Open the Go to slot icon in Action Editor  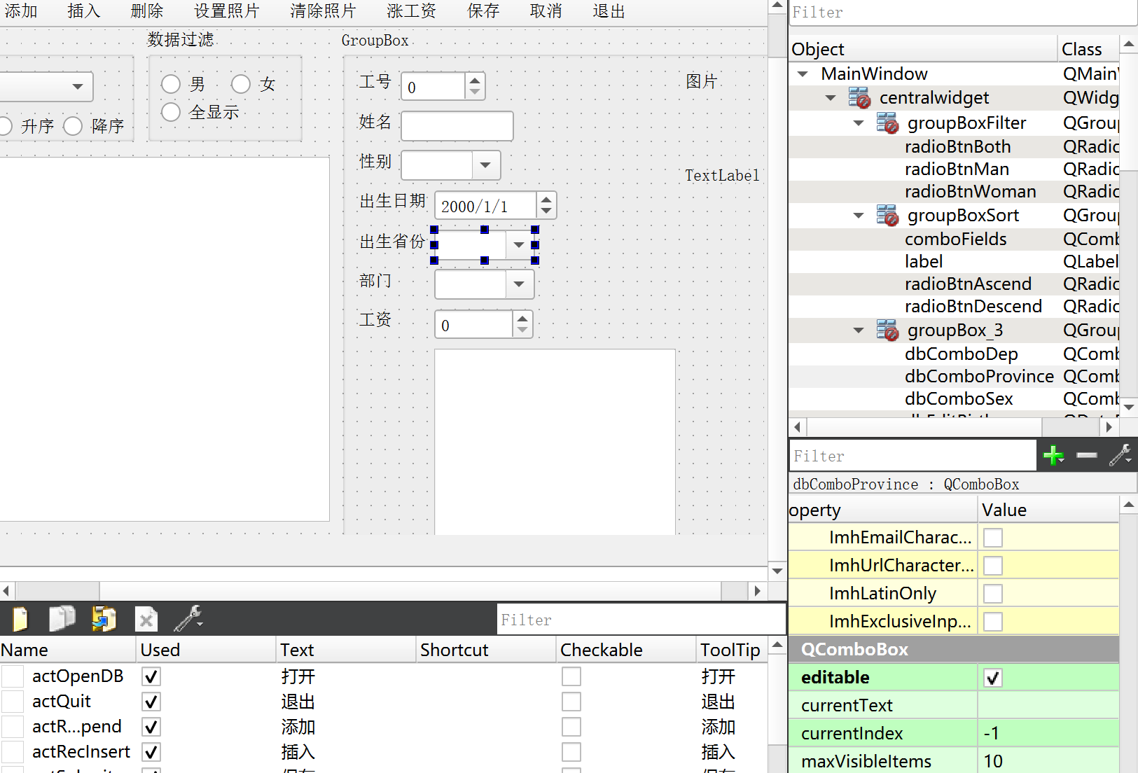pyautogui.click(x=104, y=619)
